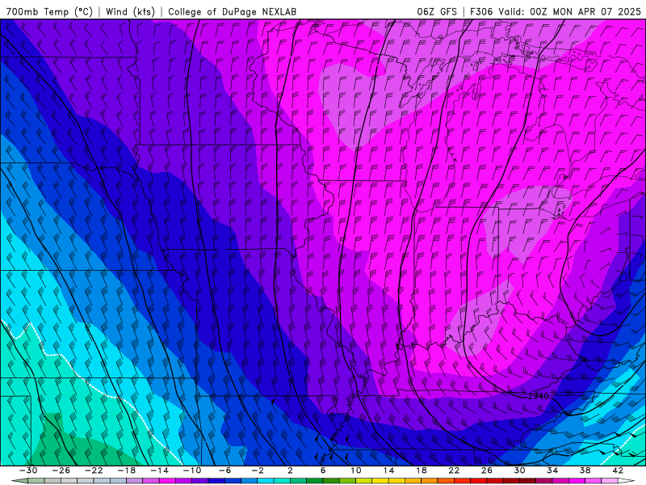Click the "Valid: 00Z MON APR 07 2025" text
646x485 pixels.
click(x=570, y=12)
